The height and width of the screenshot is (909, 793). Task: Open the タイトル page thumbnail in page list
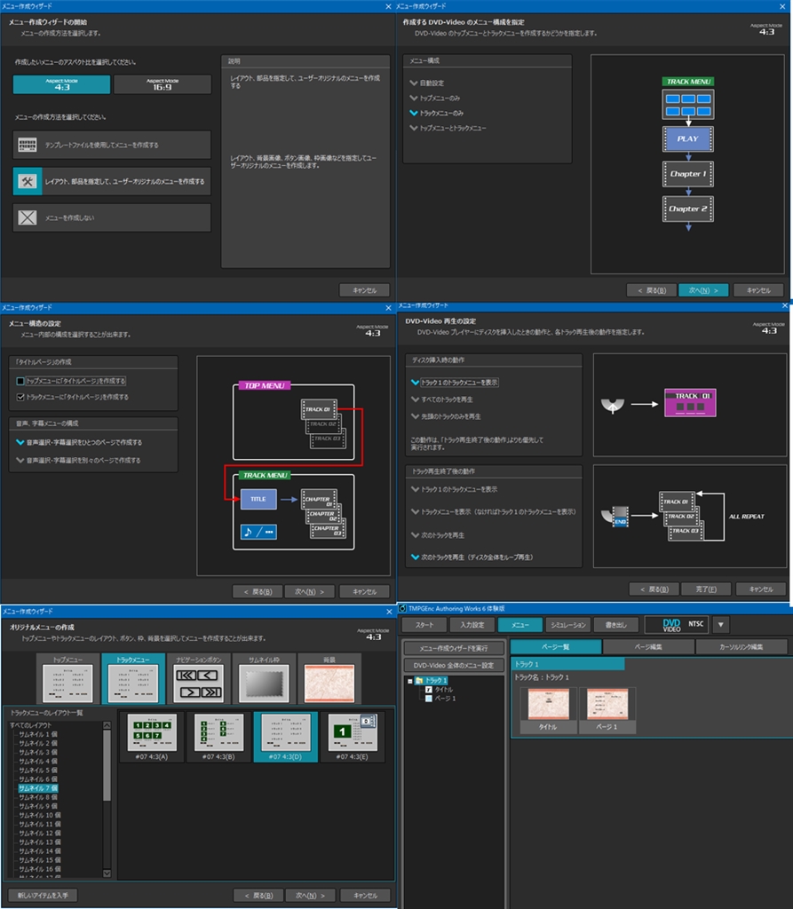tap(548, 710)
